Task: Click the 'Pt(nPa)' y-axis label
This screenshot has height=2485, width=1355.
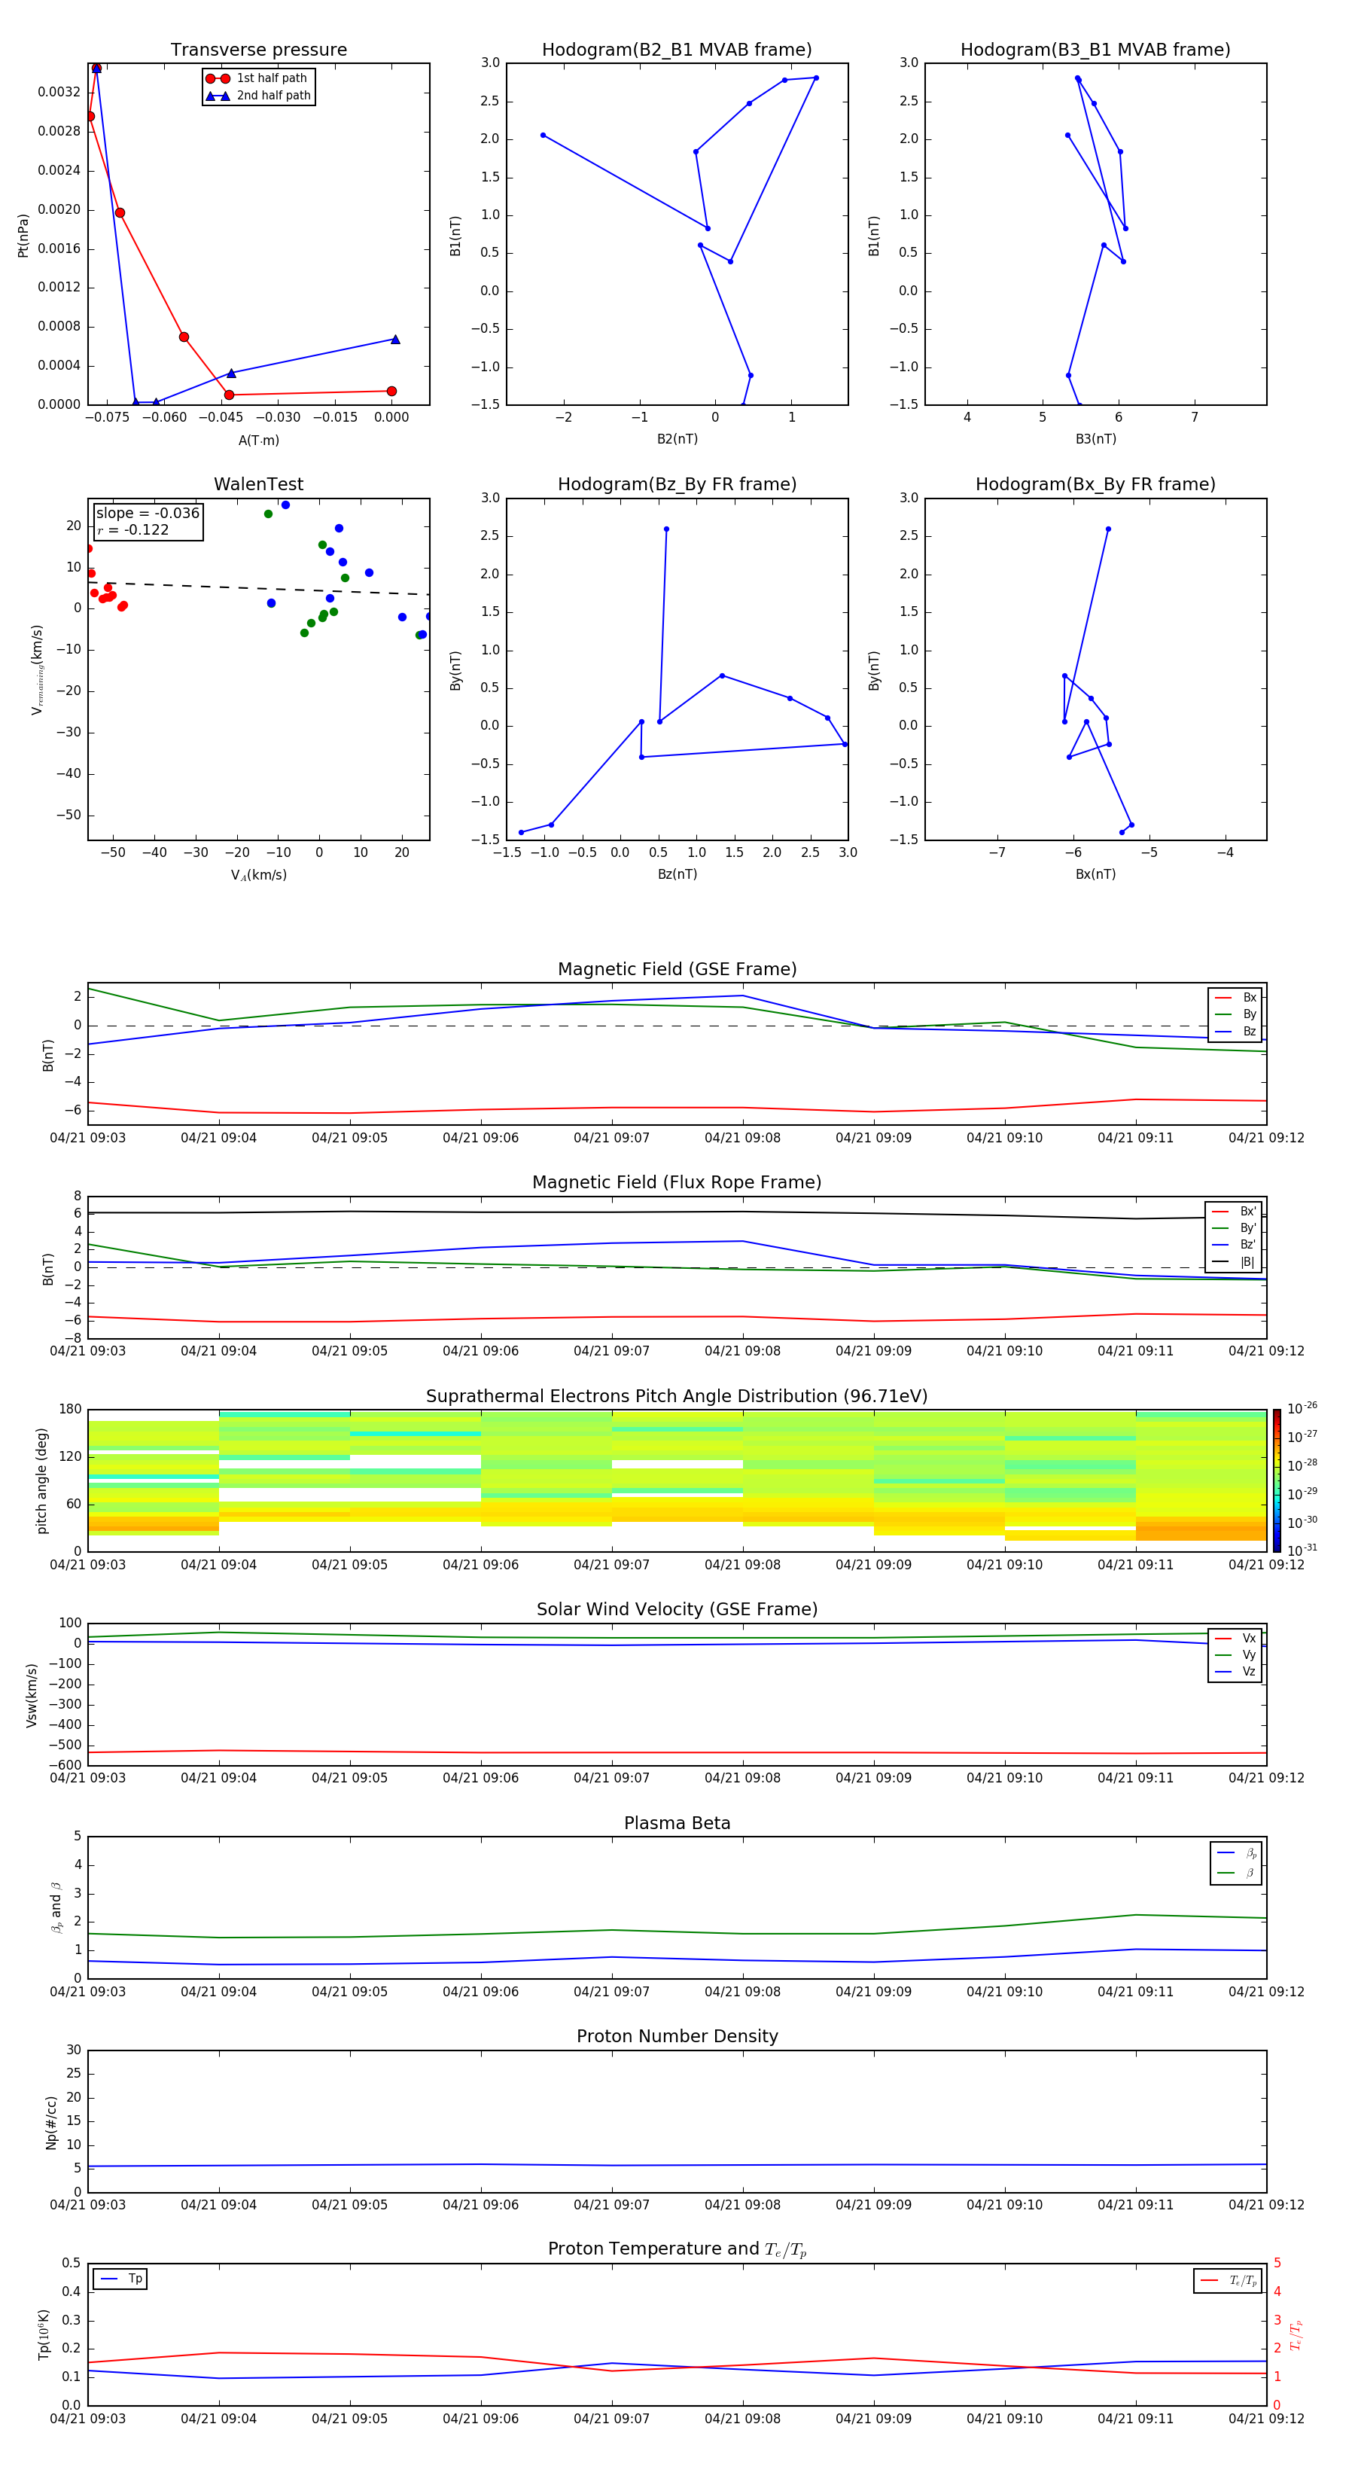Action: (x=23, y=236)
